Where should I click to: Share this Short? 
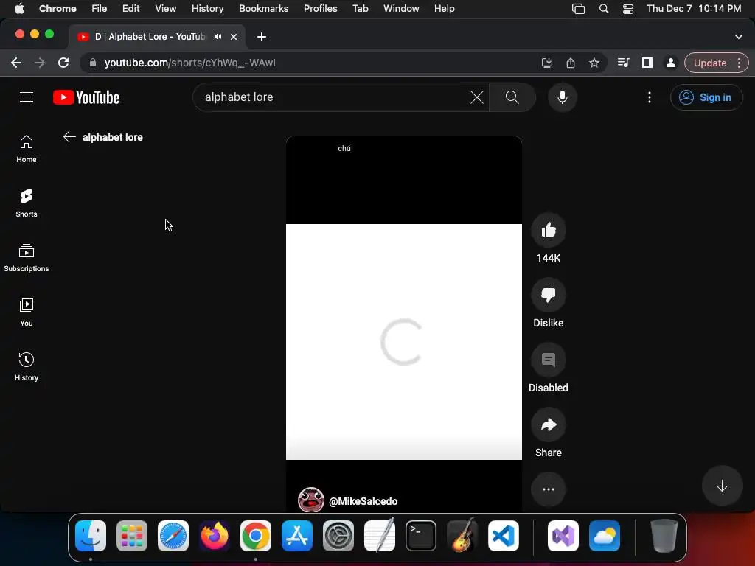(549, 425)
